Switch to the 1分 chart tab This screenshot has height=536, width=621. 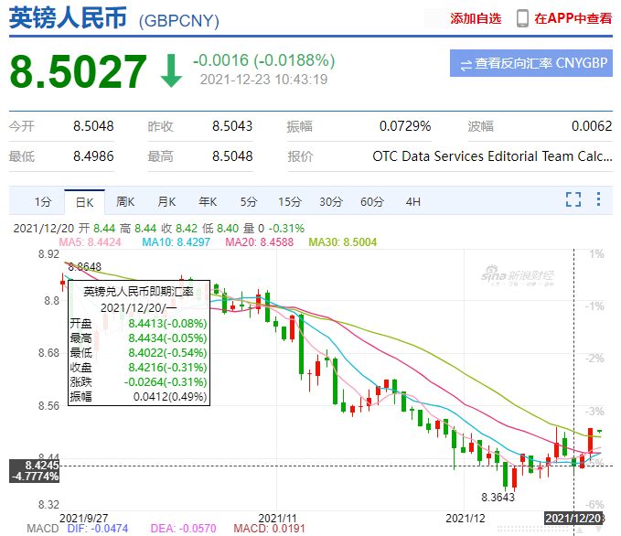pos(43,201)
